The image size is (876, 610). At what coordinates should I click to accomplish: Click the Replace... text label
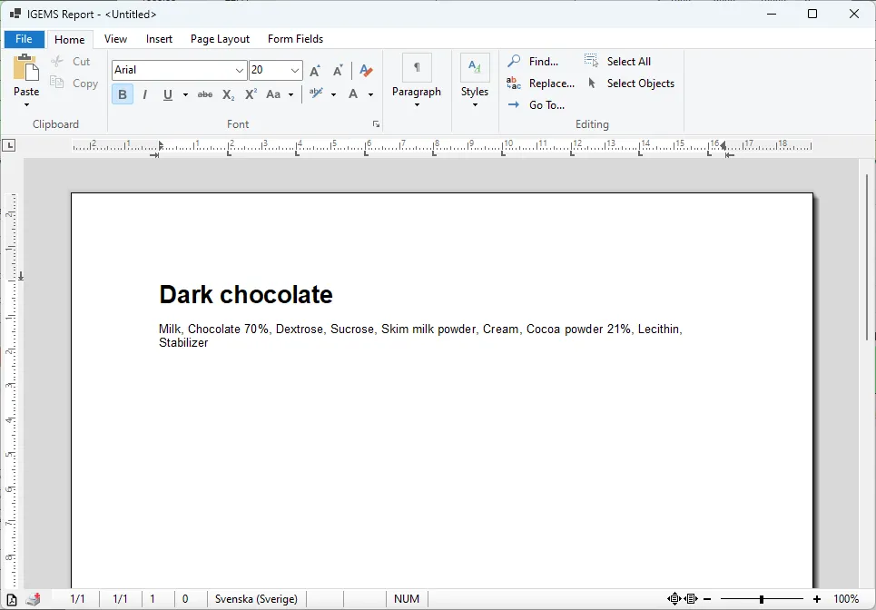point(552,84)
